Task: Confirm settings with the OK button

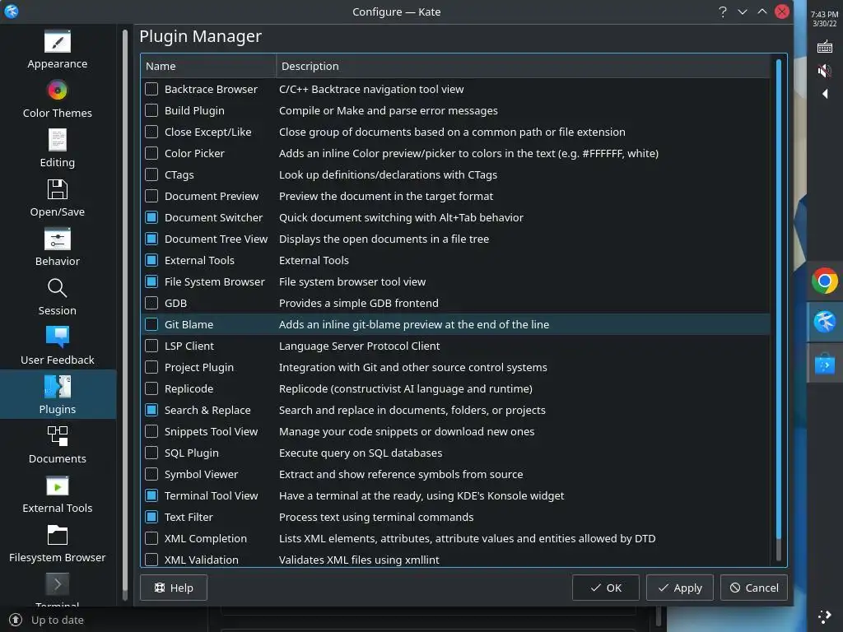Action: click(606, 588)
